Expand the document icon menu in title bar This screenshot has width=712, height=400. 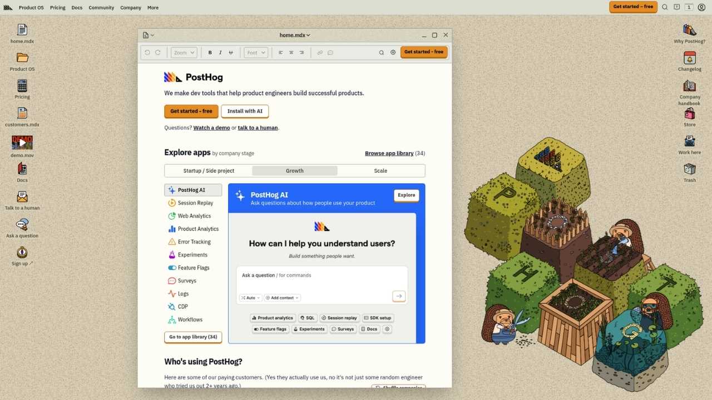click(149, 35)
